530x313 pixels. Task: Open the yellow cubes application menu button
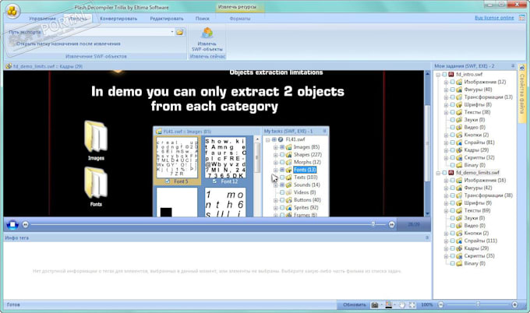click(12, 11)
